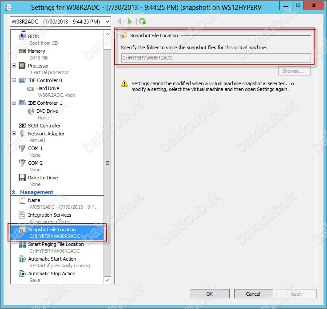
Task: Minimize the settings window
Action: [x=286, y=5]
